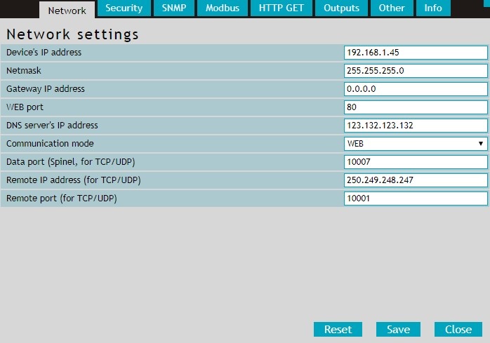Click the DNS server's IP address field
Screen dimensions: 490x343
[x=416, y=126]
